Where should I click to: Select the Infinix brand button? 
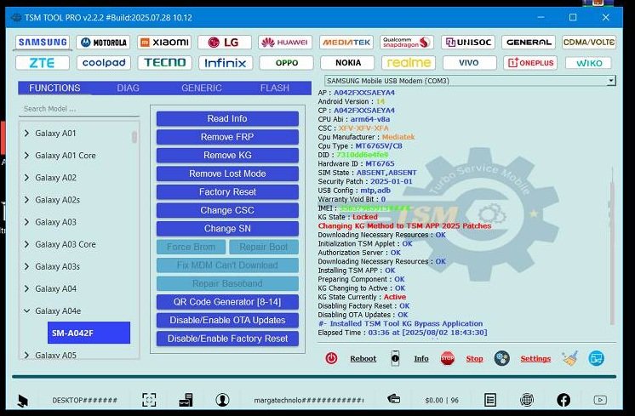pyautogui.click(x=226, y=63)
